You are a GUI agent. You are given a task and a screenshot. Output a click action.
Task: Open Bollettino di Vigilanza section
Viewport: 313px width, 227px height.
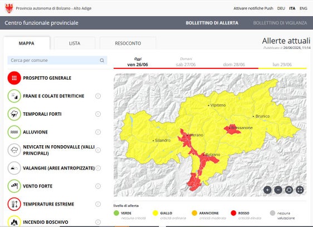point(280,23)
